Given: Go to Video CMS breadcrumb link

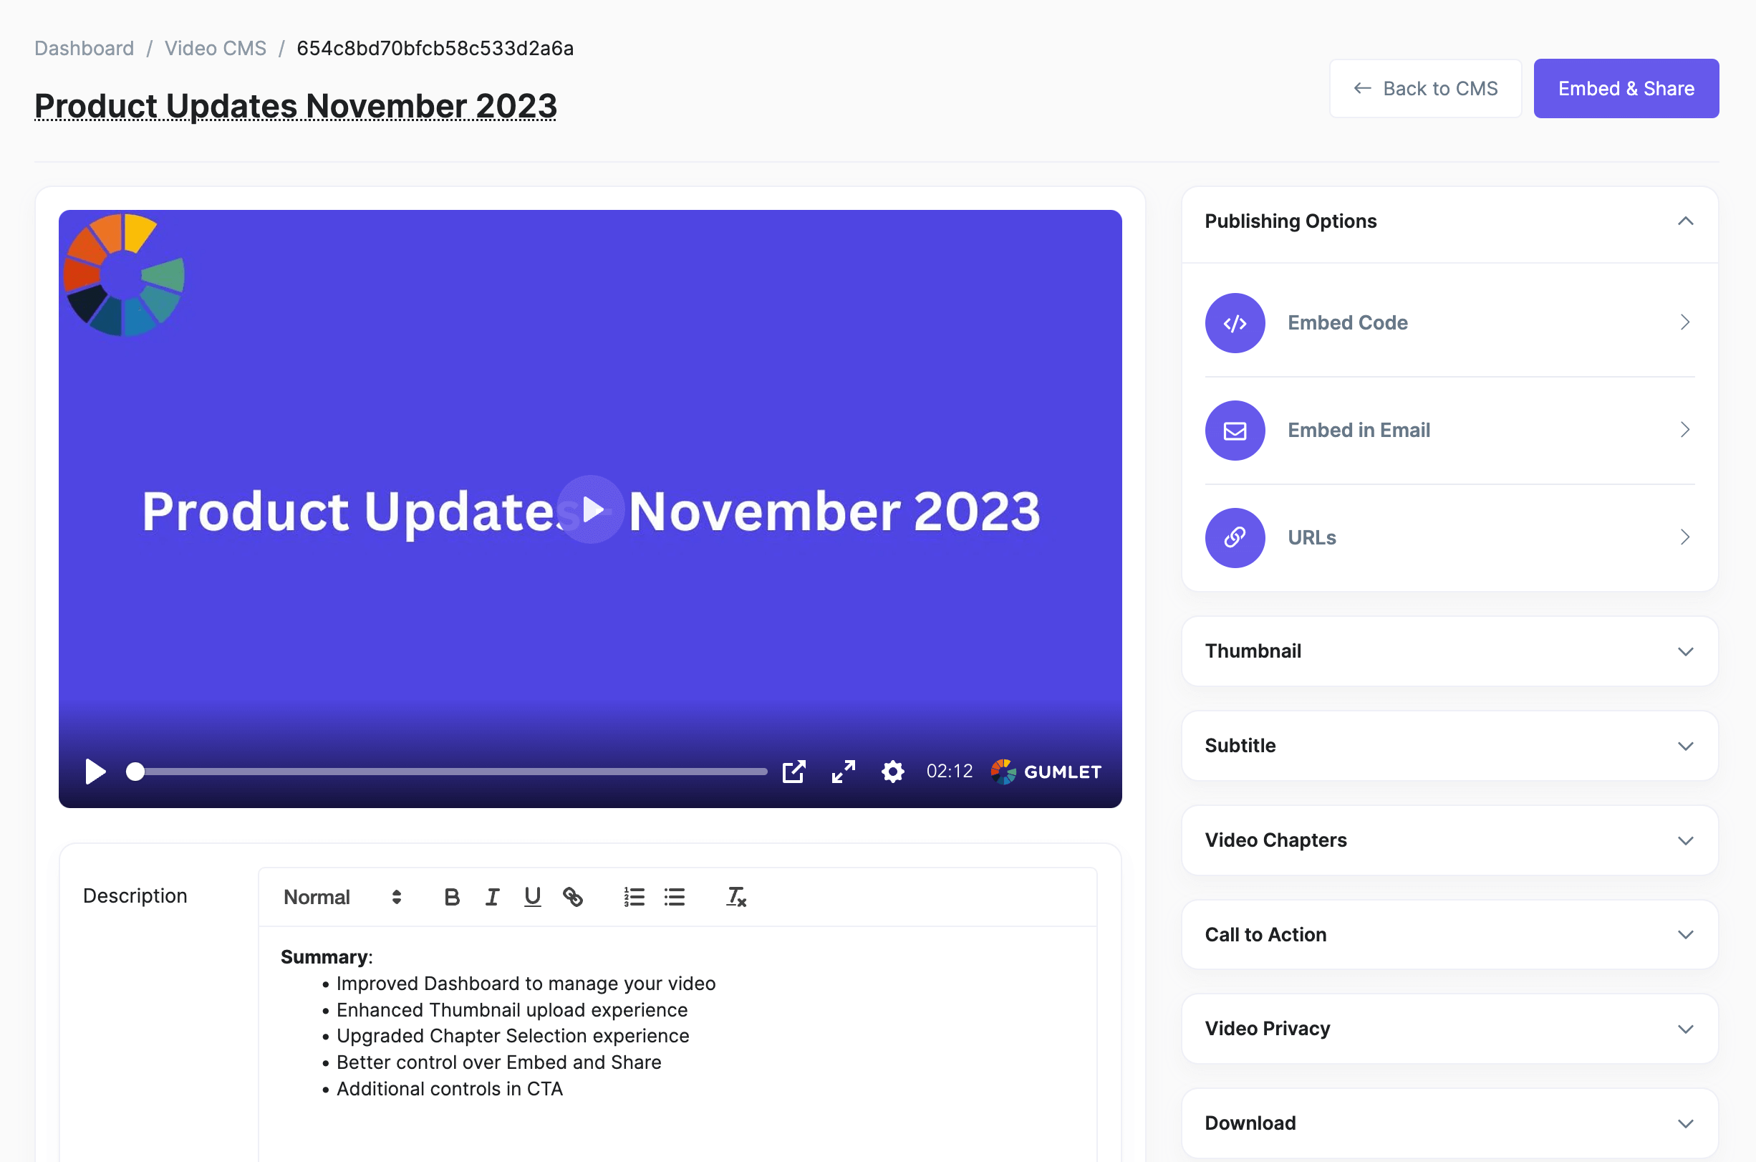Looking at the screenshot, I should tap(215, 48).
